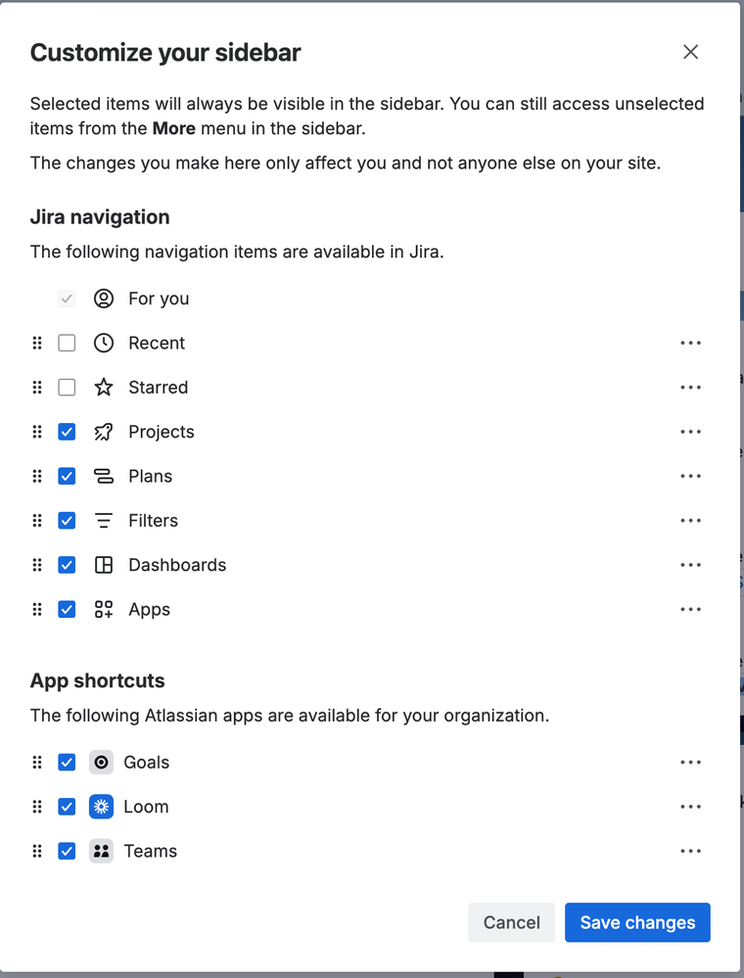Click the drag handle beside Teams
This screenshot has height=978, width=744.
coord(37,851)
